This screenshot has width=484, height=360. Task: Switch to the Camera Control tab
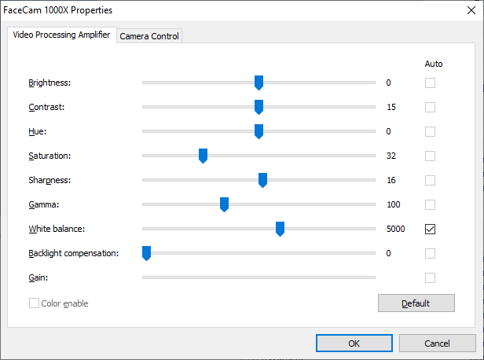click(149, 35)
